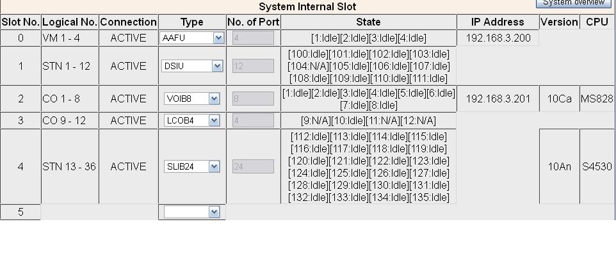Click the State column header
Image resolution: width=616 pixels, height=256 pixels.
pyautogui.click(x=368, y=22)
